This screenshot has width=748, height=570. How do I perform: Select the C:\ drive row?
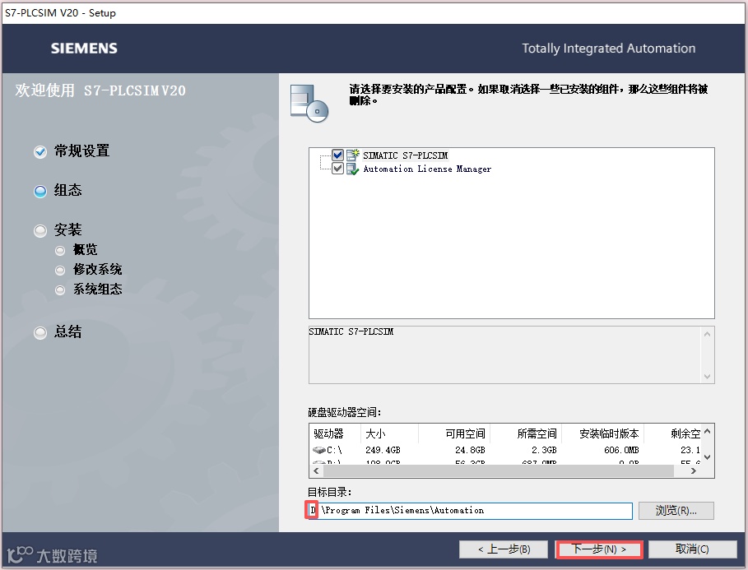pos(506,450)
